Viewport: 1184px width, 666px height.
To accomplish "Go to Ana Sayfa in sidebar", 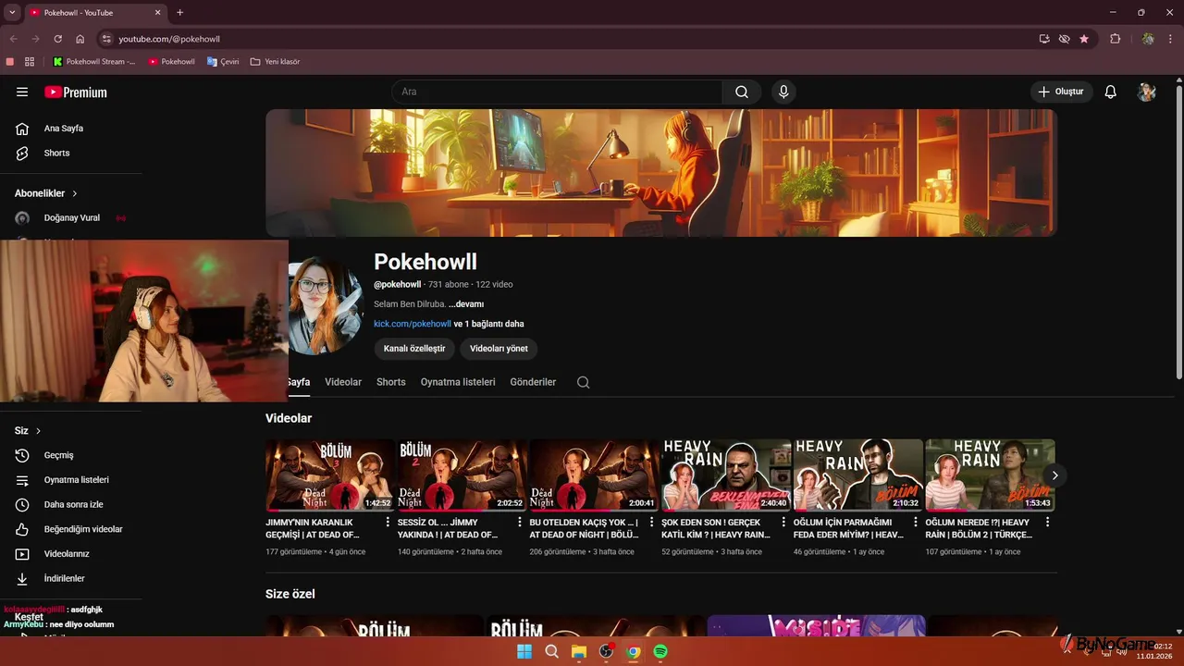I will coord(64,129).
